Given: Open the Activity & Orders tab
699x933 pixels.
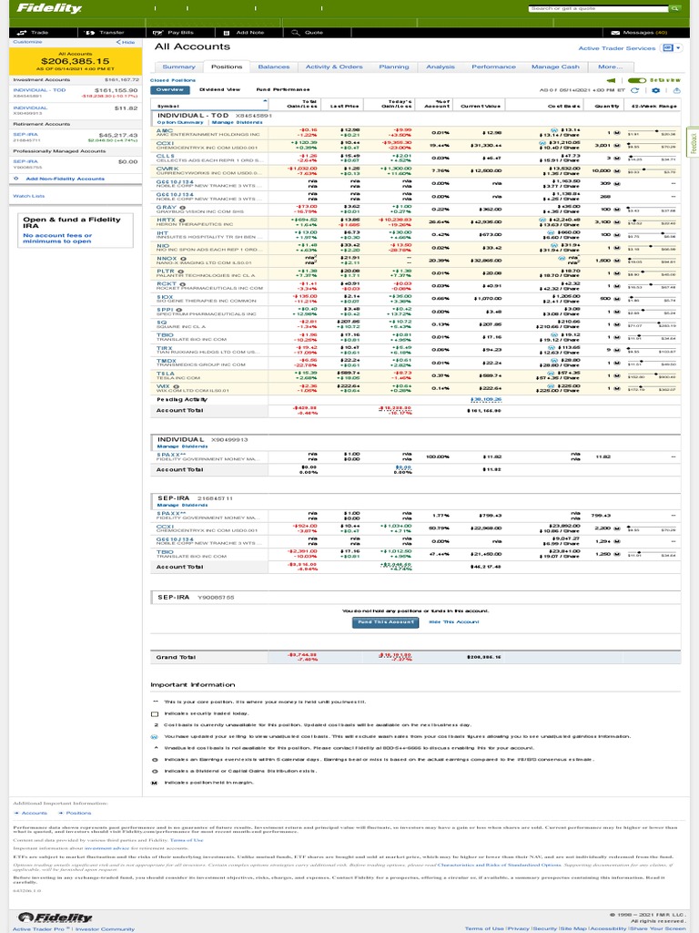Looking at the screenshot, I should tap(334, 67).
